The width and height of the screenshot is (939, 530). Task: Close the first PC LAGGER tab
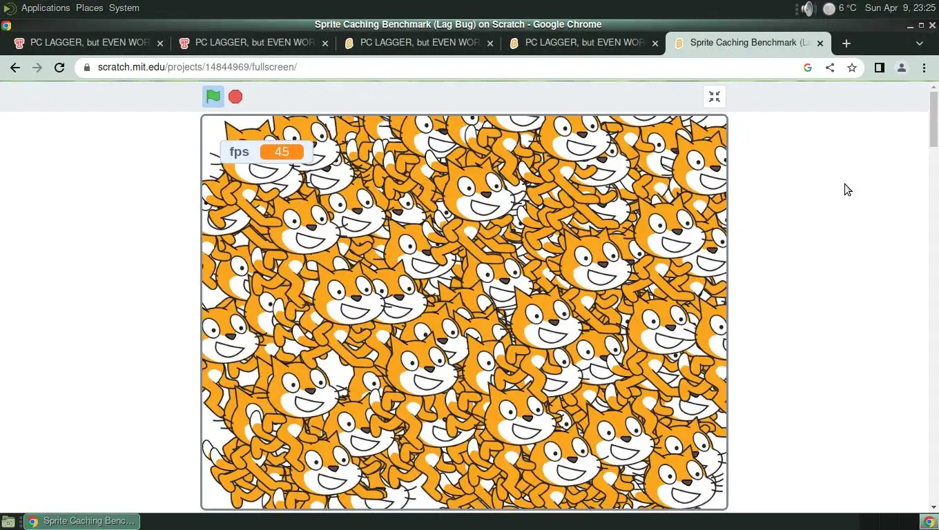[160, 43]
